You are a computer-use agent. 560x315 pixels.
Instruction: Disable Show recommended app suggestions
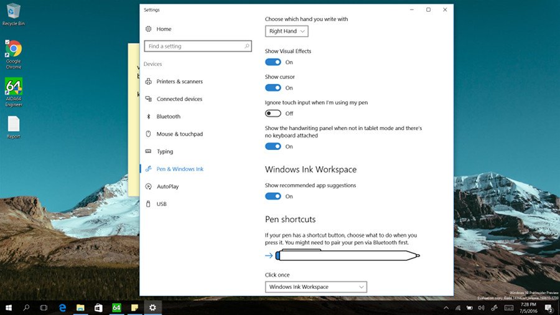pyautogui.click(x=273, y=197)
